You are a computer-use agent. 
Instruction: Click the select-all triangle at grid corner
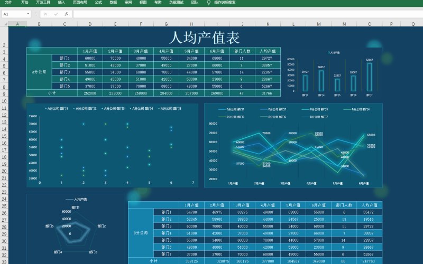coord(5,24)
